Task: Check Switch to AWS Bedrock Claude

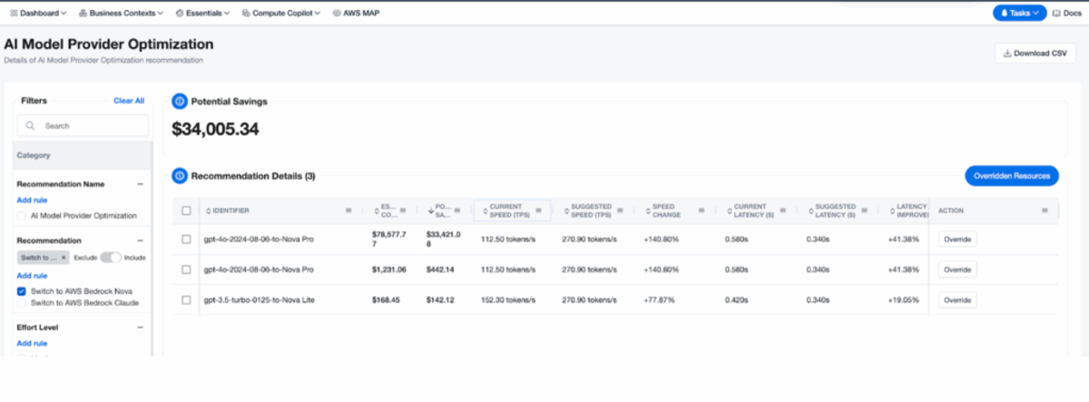Action: coord(21,302)
